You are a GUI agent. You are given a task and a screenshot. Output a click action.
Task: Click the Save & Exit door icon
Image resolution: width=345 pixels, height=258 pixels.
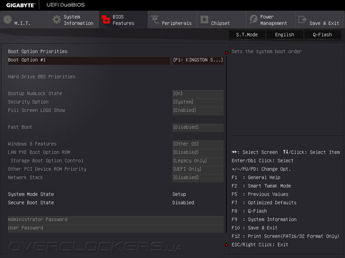pyautogui.click(x=302, y=19)
